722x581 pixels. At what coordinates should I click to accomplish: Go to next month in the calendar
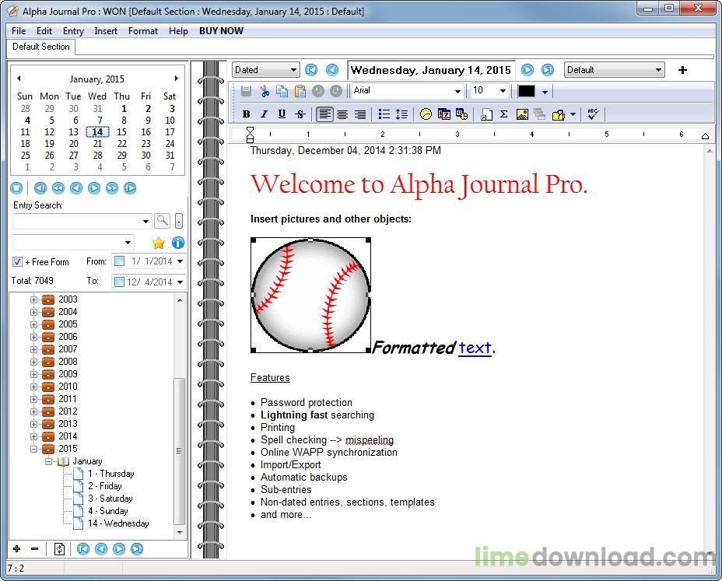click(x=176, y=79)
